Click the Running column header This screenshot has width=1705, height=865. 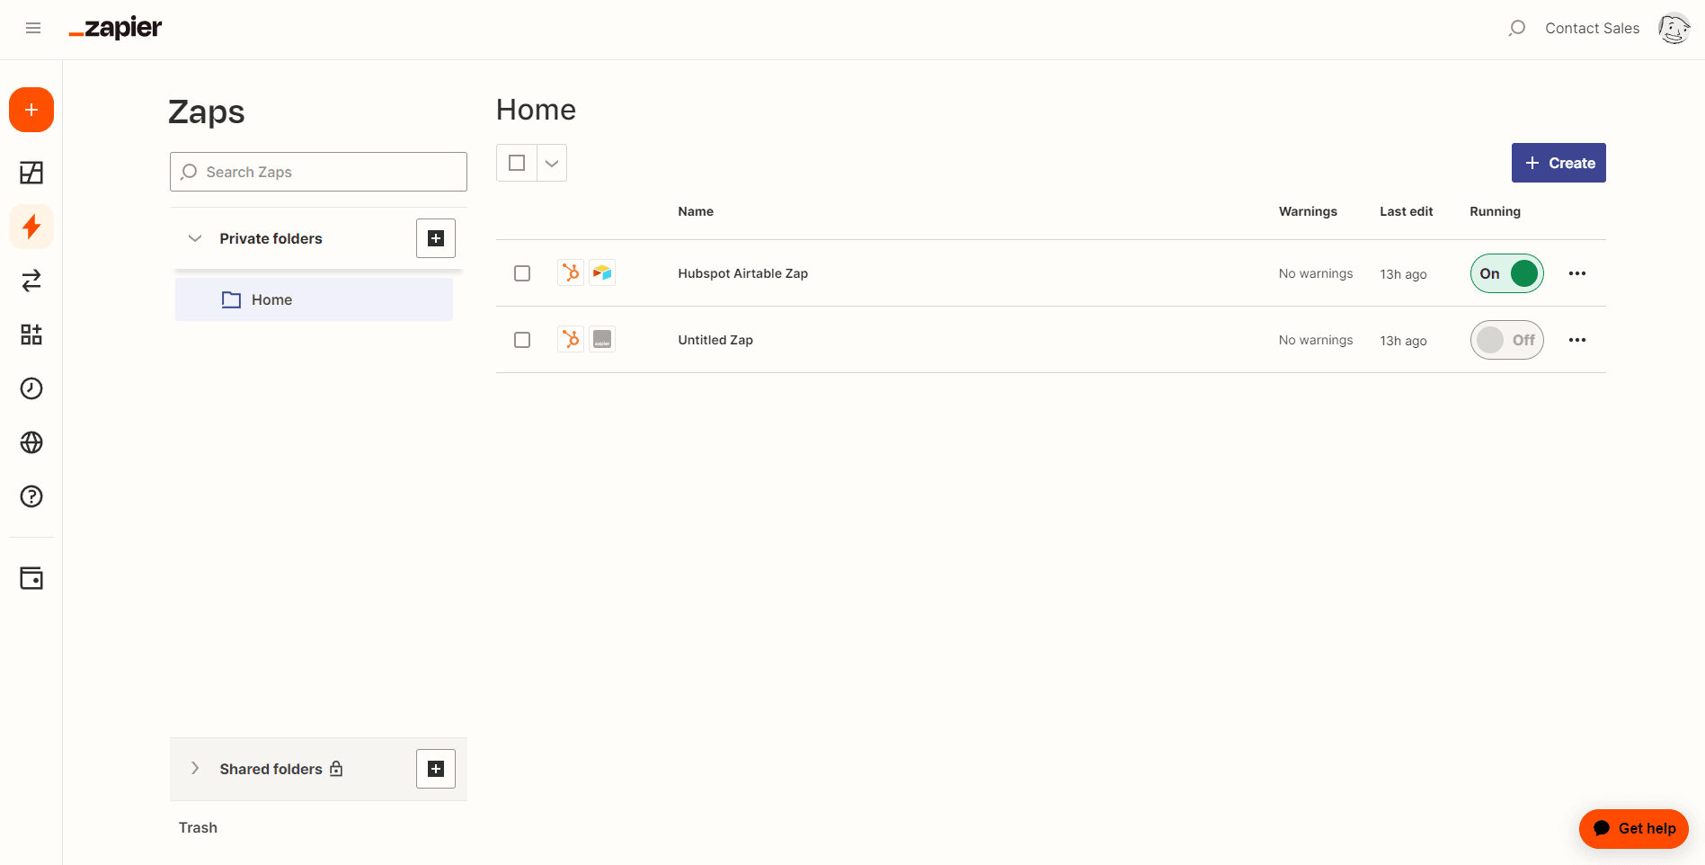1495,211
